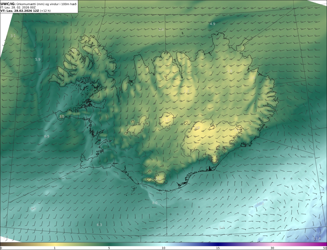Image resolution: width=327 pixels, height=250 pixels.
Task: Select the 8.0 value label off south coast
Action: [x=155, y=203]
